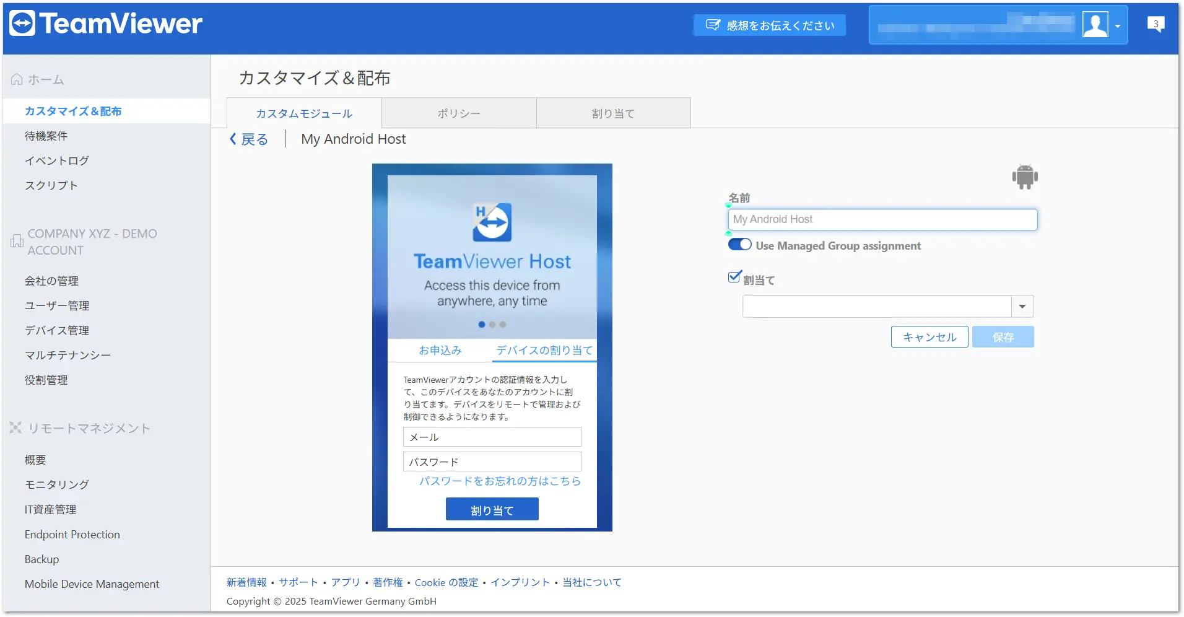Open マルチテナンシー page
1184x617 pixels.
click(x=67, y=355)
